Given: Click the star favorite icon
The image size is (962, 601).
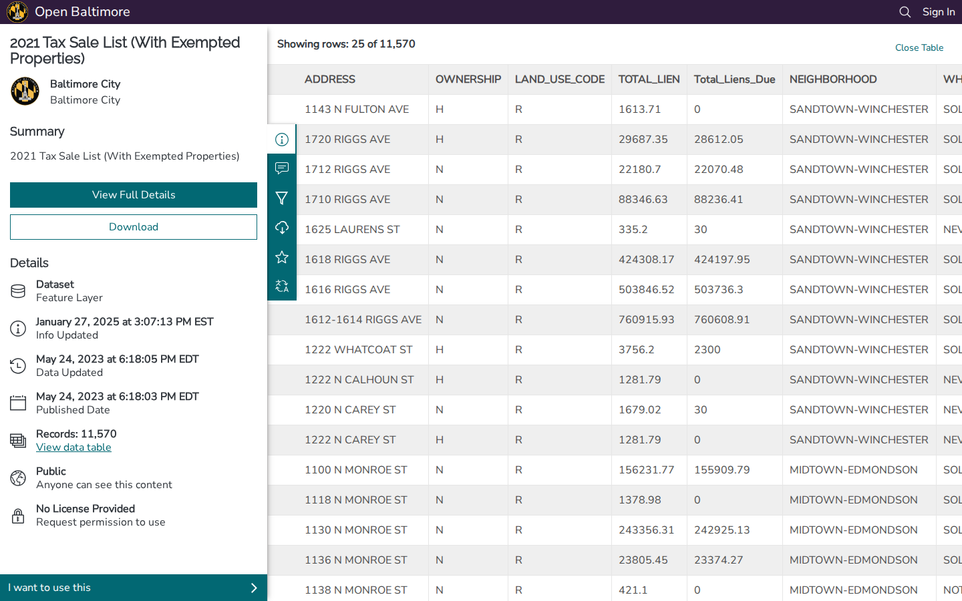Looking at the screenshot, I should click(282, 257).
